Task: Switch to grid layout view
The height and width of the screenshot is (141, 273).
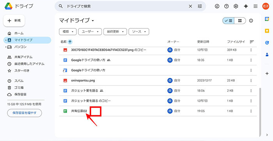Action: point(240,21)
